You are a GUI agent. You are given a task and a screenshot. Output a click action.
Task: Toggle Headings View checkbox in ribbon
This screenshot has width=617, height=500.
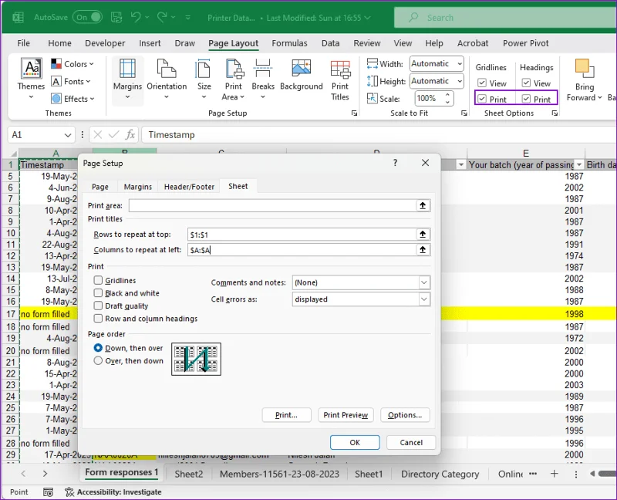pos(526,83)
